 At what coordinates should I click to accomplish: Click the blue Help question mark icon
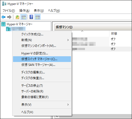pyautogui.click(x=31, y=17)
